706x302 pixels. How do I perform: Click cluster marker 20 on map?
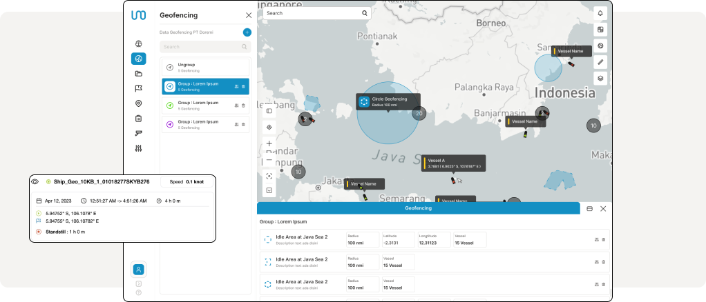click(419, 113)
